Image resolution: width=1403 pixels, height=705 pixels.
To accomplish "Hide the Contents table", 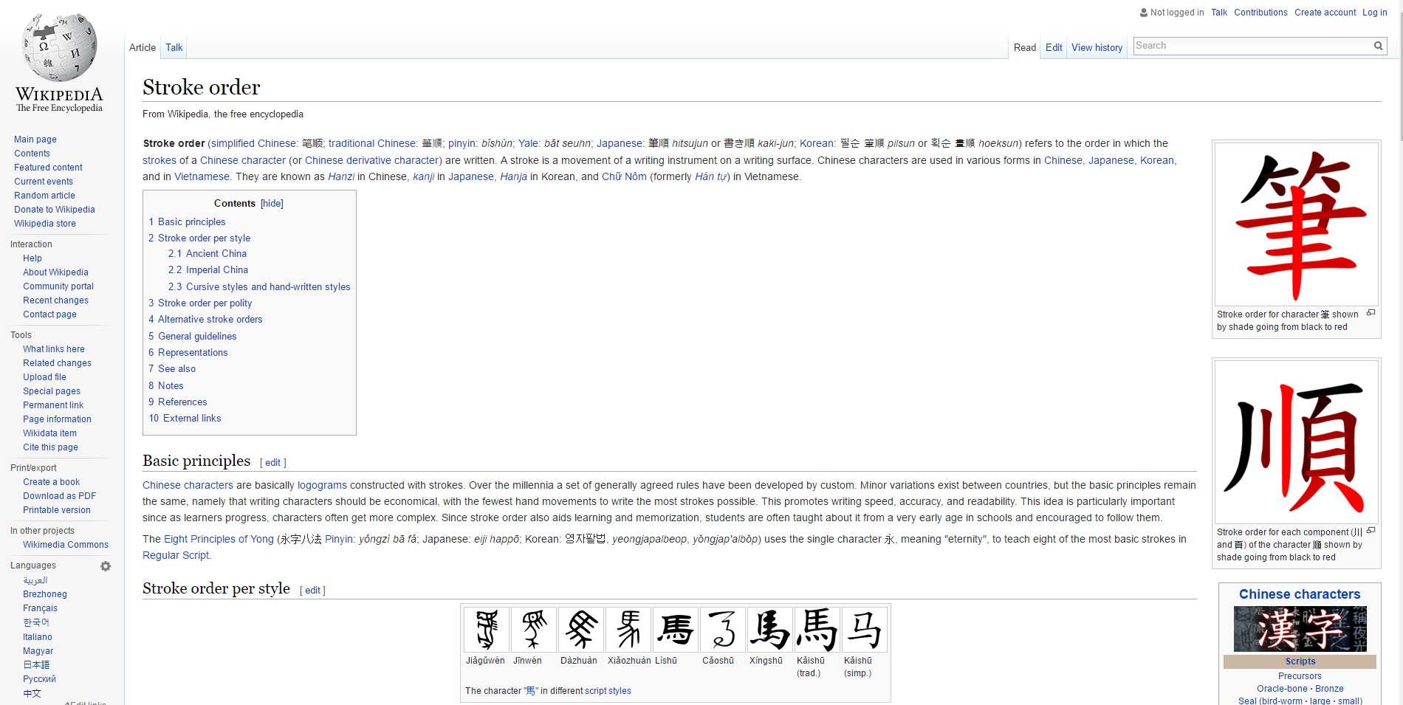I will 272,204.
